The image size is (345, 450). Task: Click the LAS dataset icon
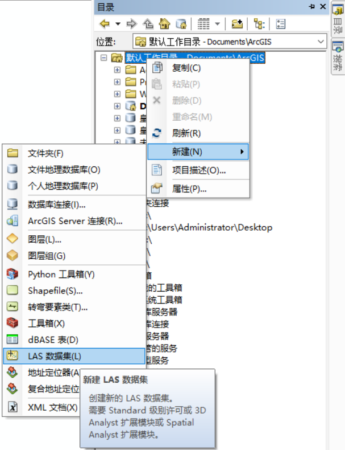13,356
